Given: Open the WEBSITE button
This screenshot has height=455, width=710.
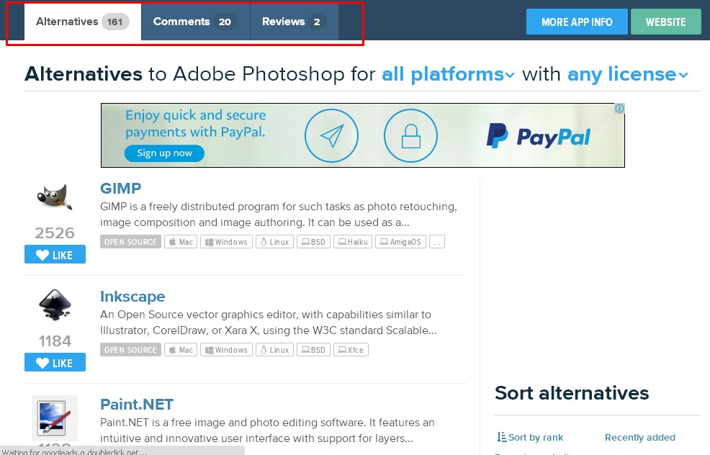Looking at the screenshot, I should pos(665,22).
